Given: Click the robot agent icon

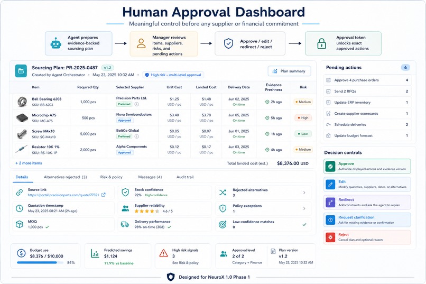Looking at the screenshot, I should pos(55,43).
